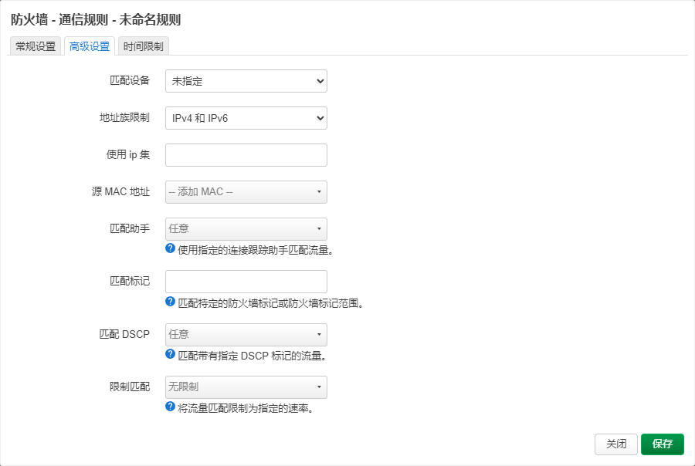Switch to the 常规设置 tab

coord(36,46)
